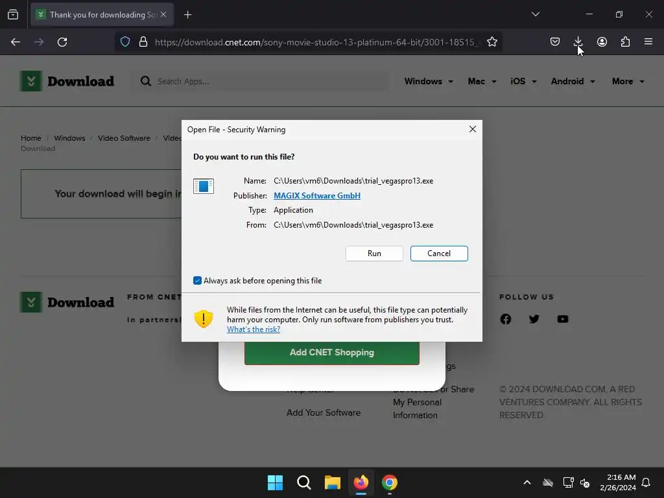This screenshot has width=664, height=498.
Task: Click the muted volume tray icon
Action: 585,482
